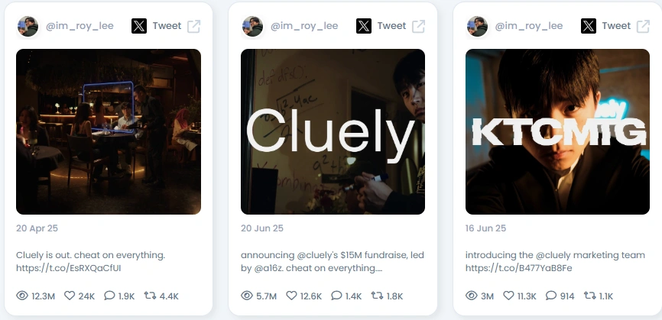Screen dimensions: 662x320
Task: Open external link icon on first tweet card
Action: 194,26
